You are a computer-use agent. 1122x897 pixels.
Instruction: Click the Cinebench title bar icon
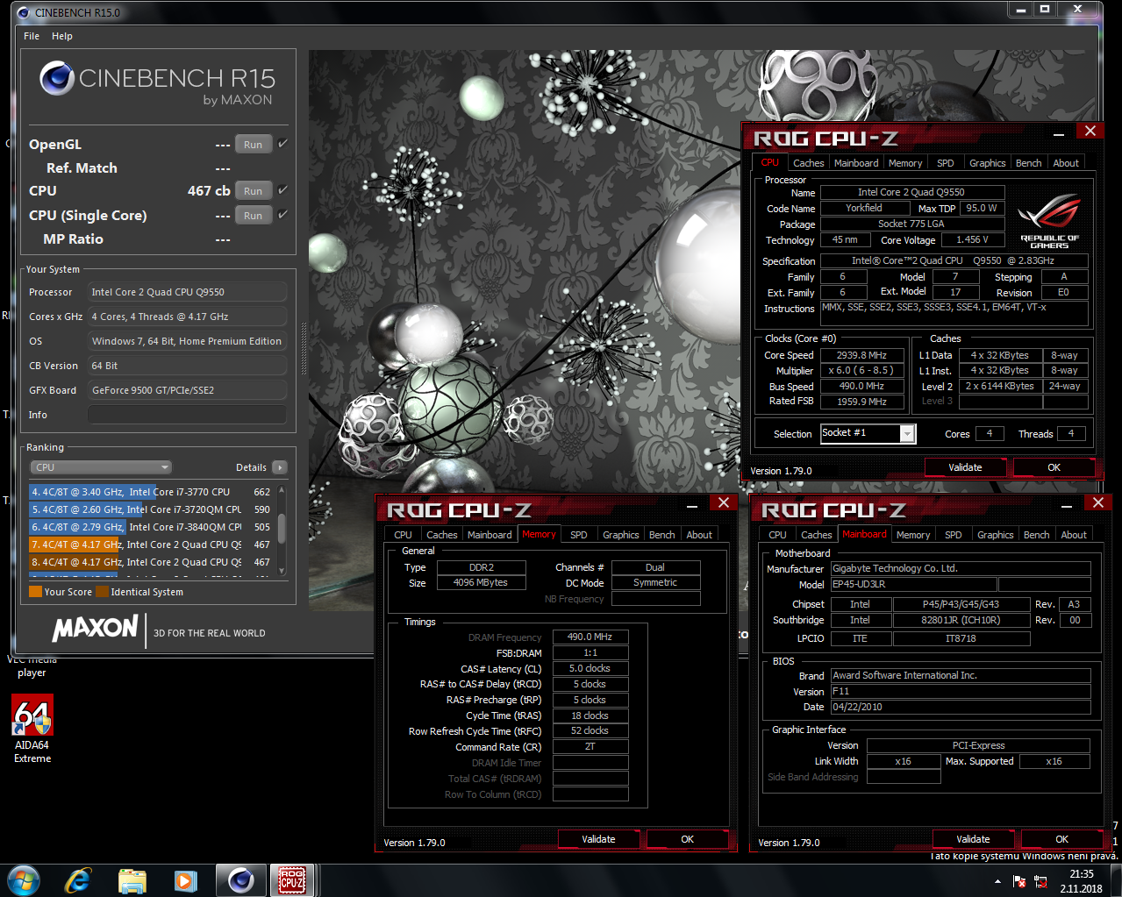point(24,12)
